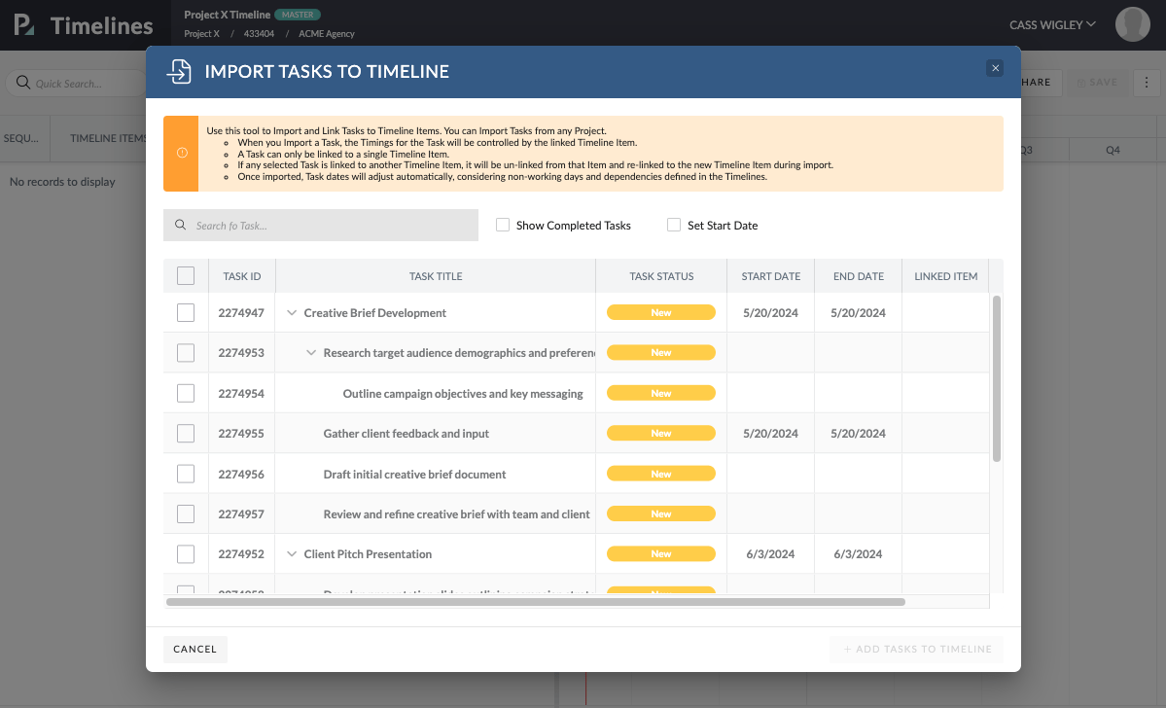Click end date 5/20/2024 of Gather client feedback
This screenshot has width=1166, height=708.
coord(858,434)
